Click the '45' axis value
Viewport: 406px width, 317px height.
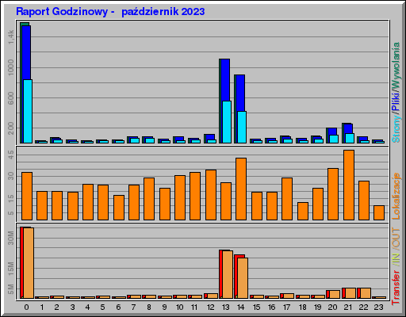11,155
